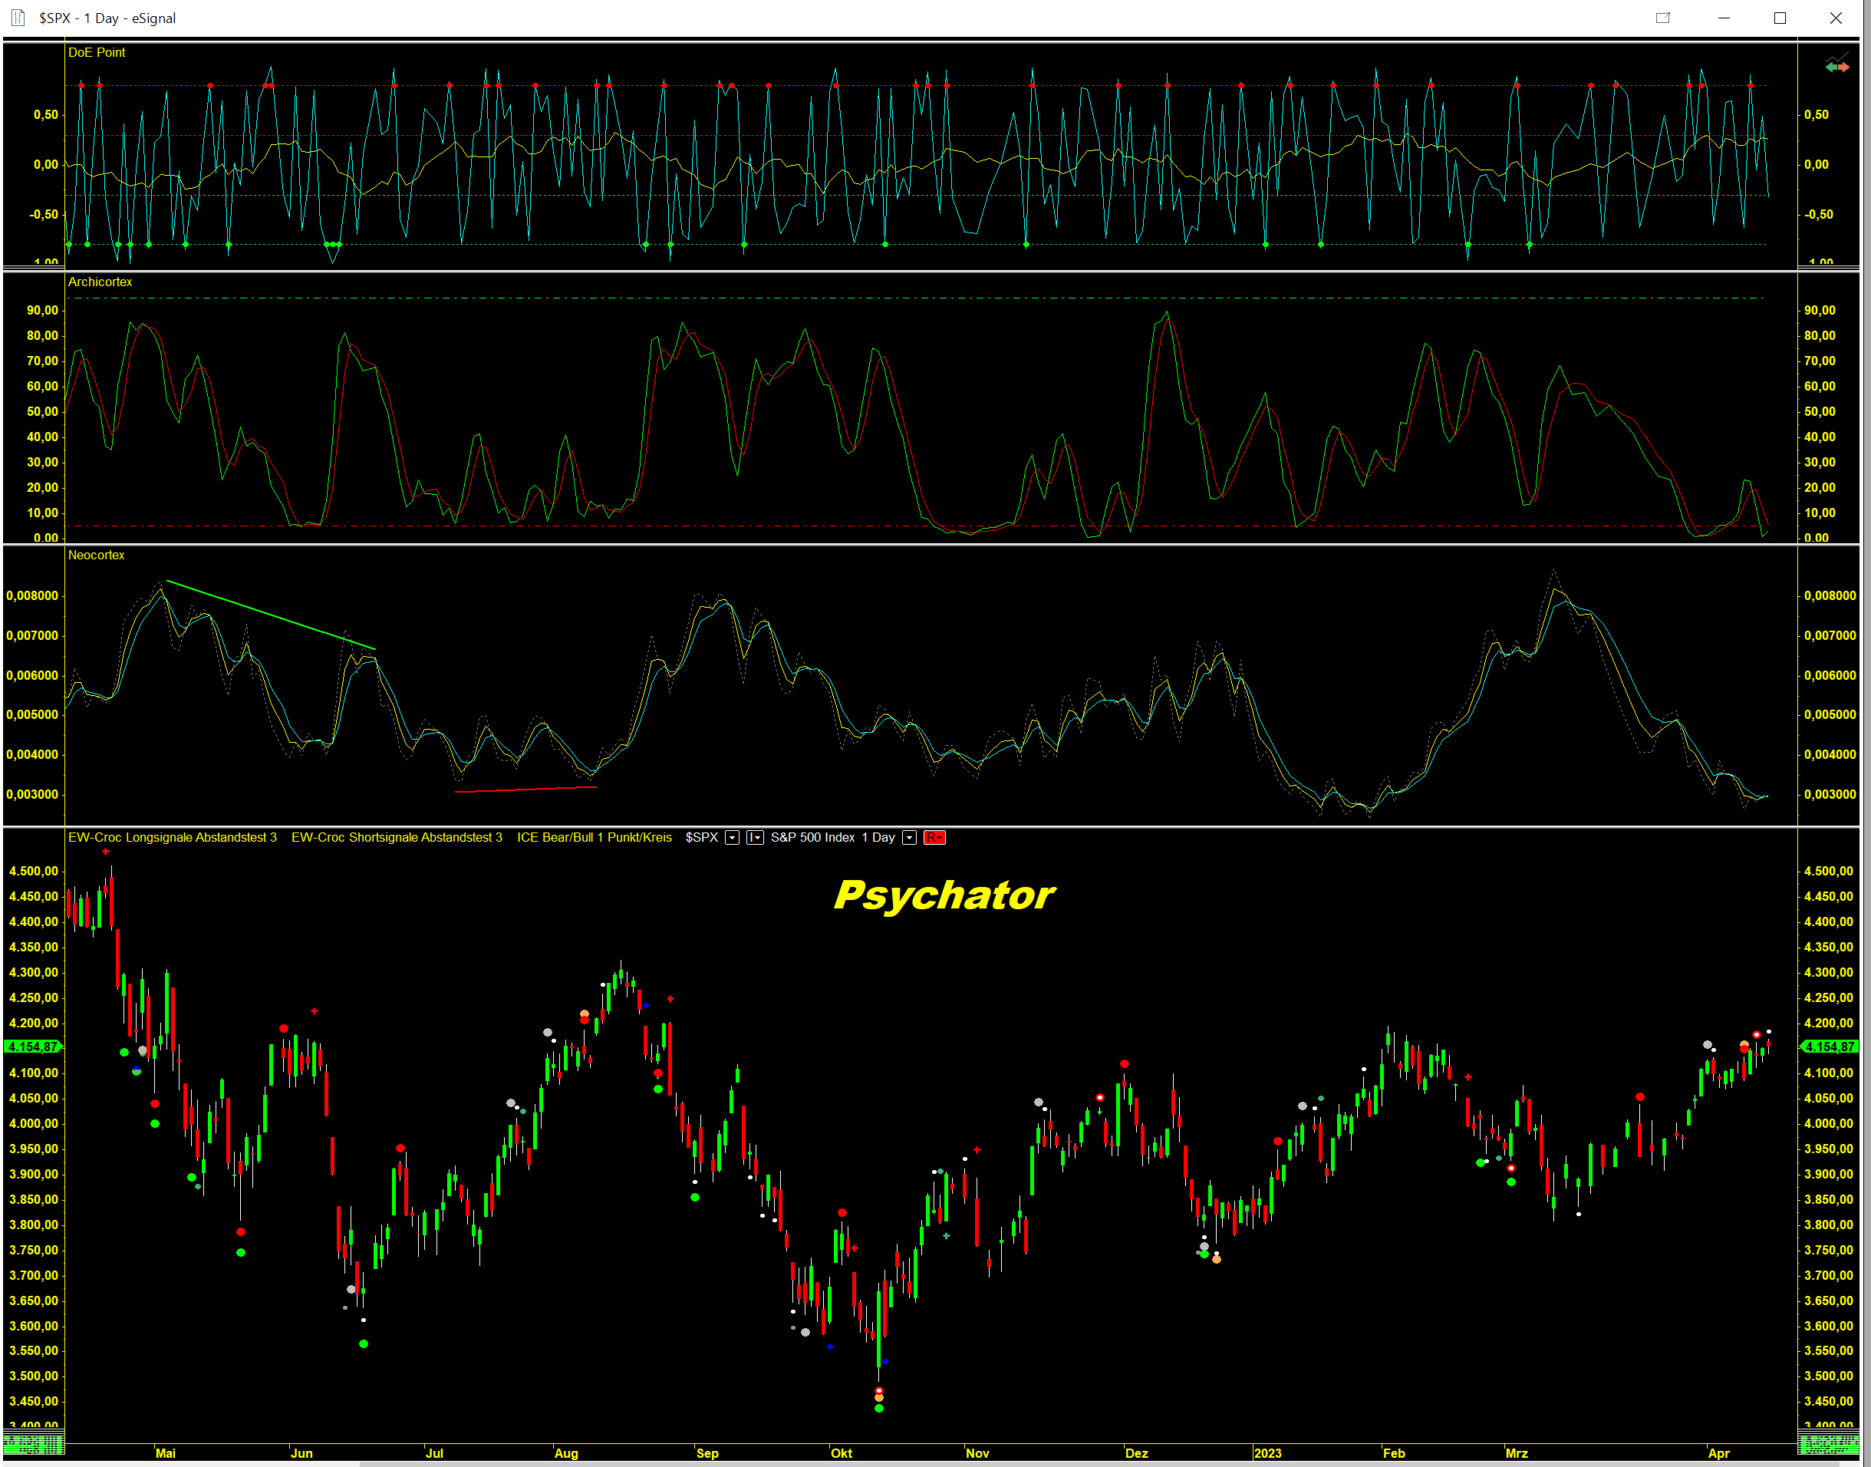This screenshot has width=1871, height=1467.
Task: Click the EW-Croc Shortsignale Abstandstest 3 label
Action: pyautogui.click(x=397, y=837)
